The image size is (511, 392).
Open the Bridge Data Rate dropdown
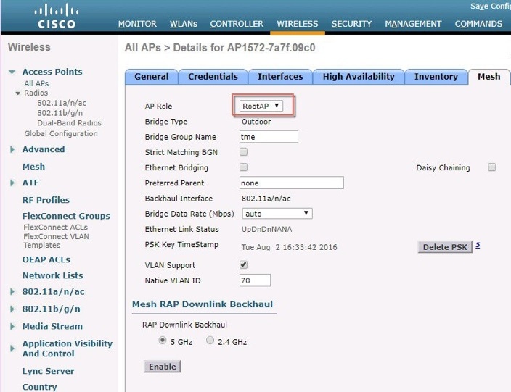277,214
